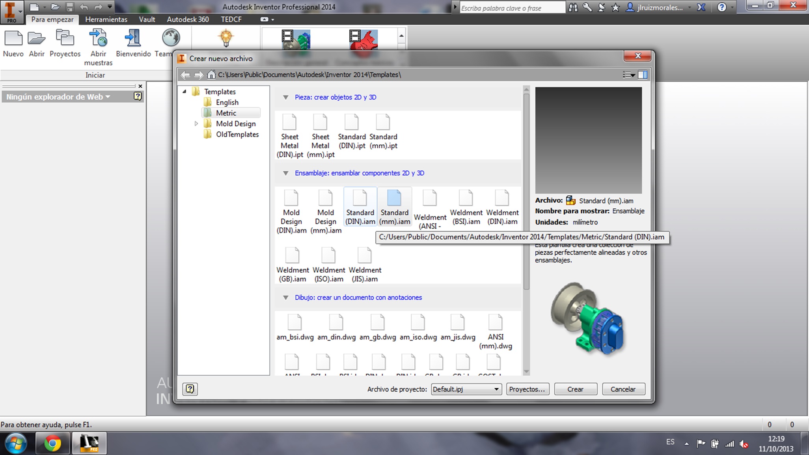
Task: Click the key subscription center icon
Action: pos(587,7)
